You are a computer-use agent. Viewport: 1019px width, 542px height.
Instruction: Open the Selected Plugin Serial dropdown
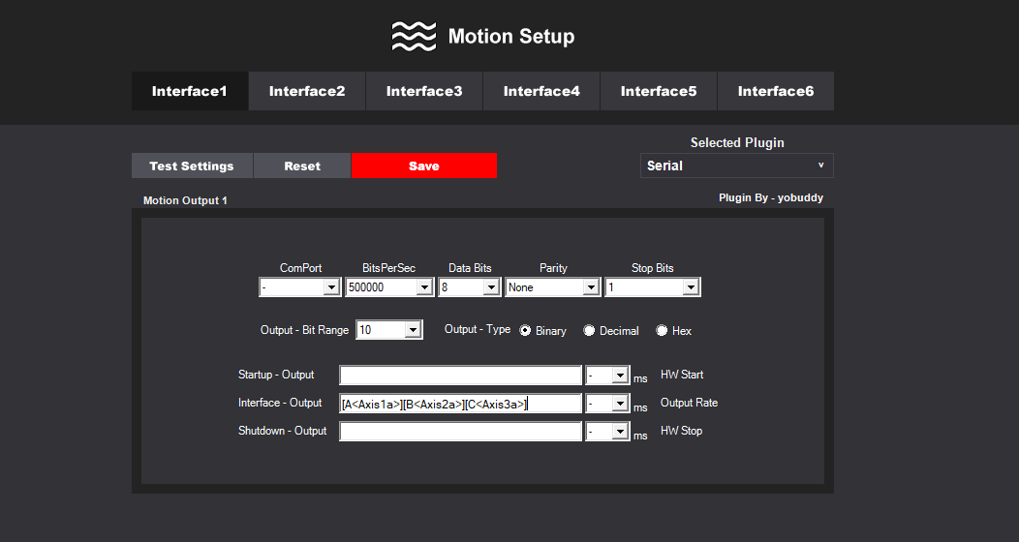click(x=736, y=166)
